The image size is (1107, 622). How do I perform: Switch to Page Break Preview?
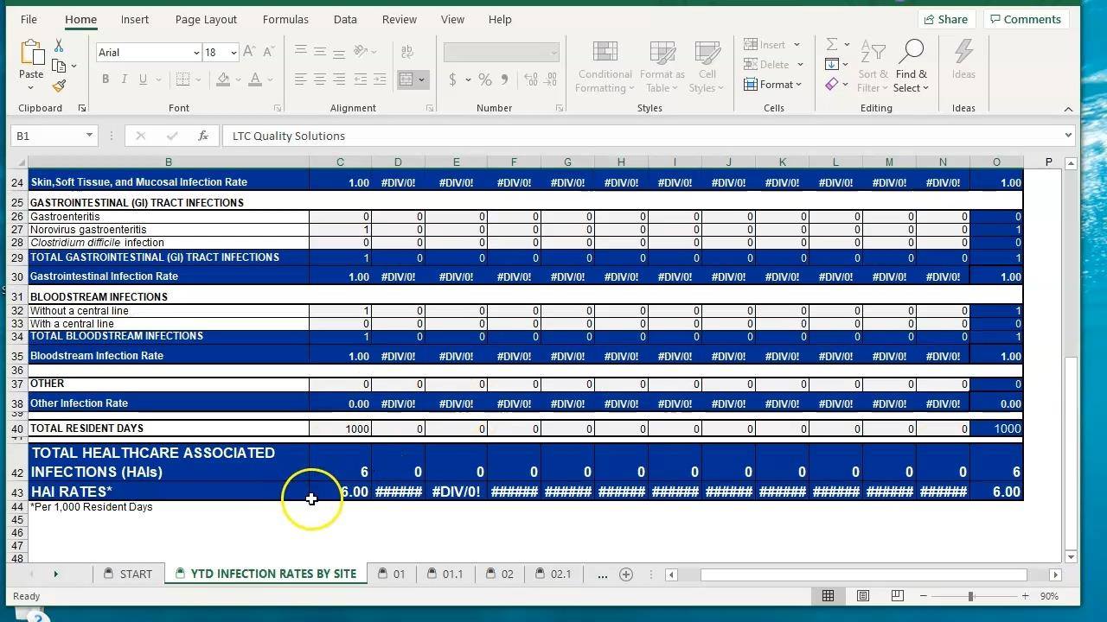click(897, 596)
